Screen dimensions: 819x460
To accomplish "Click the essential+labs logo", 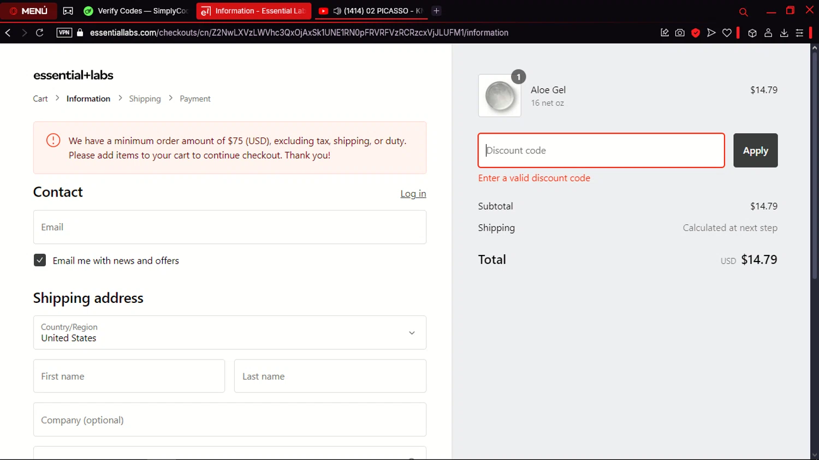I will coord(73,75).
